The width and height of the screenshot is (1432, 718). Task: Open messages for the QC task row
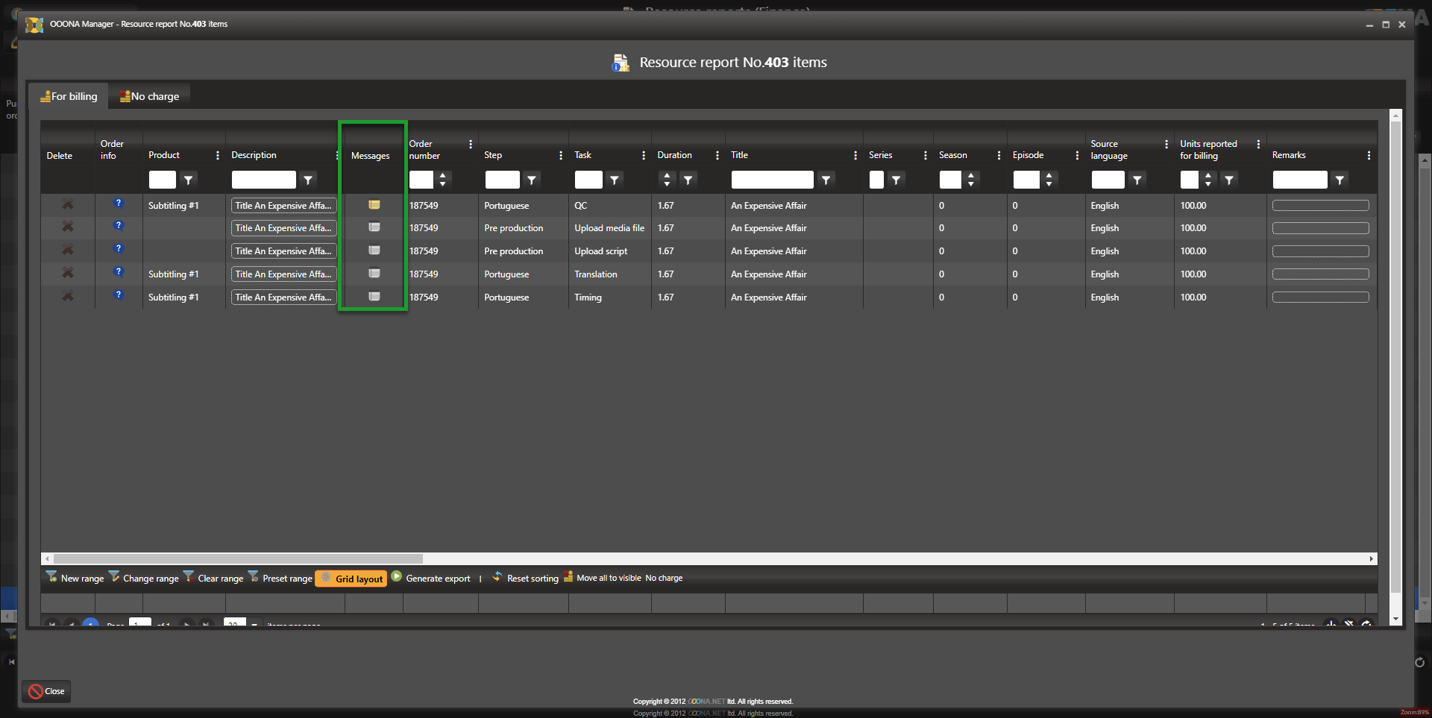[374, 205]
